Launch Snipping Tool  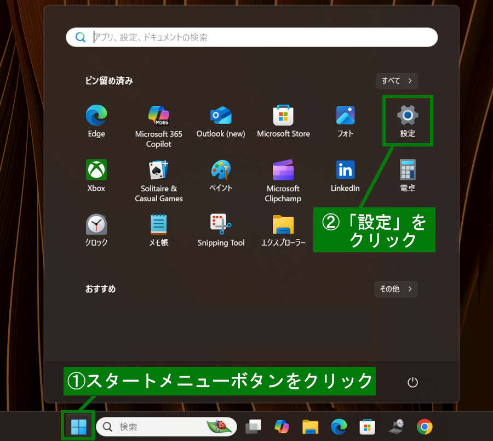[x=221, y=230]
